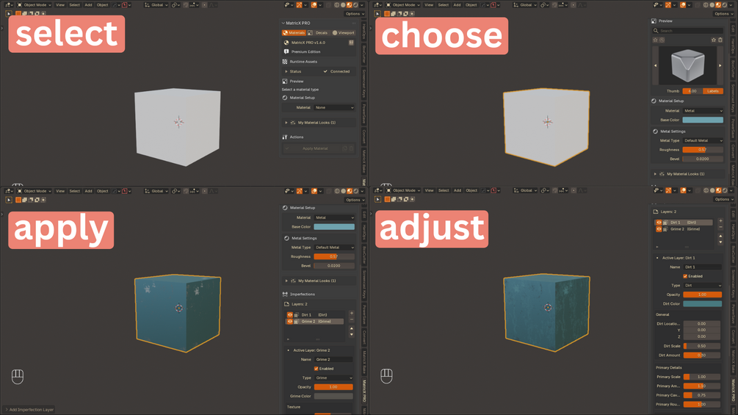
Task: Select Dirt 1 layer row in the bottom-left viewport
Action: point(314,315)
